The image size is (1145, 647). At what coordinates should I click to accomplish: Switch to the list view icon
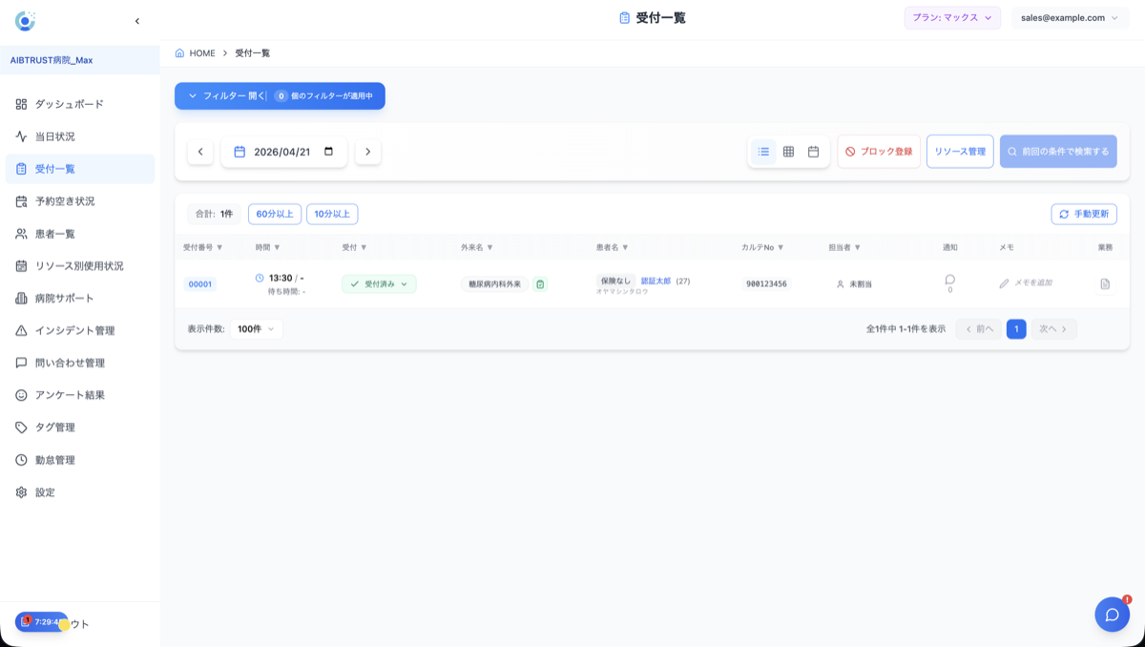click(763, 152)
